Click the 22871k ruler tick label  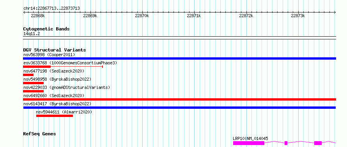[194, 16]
